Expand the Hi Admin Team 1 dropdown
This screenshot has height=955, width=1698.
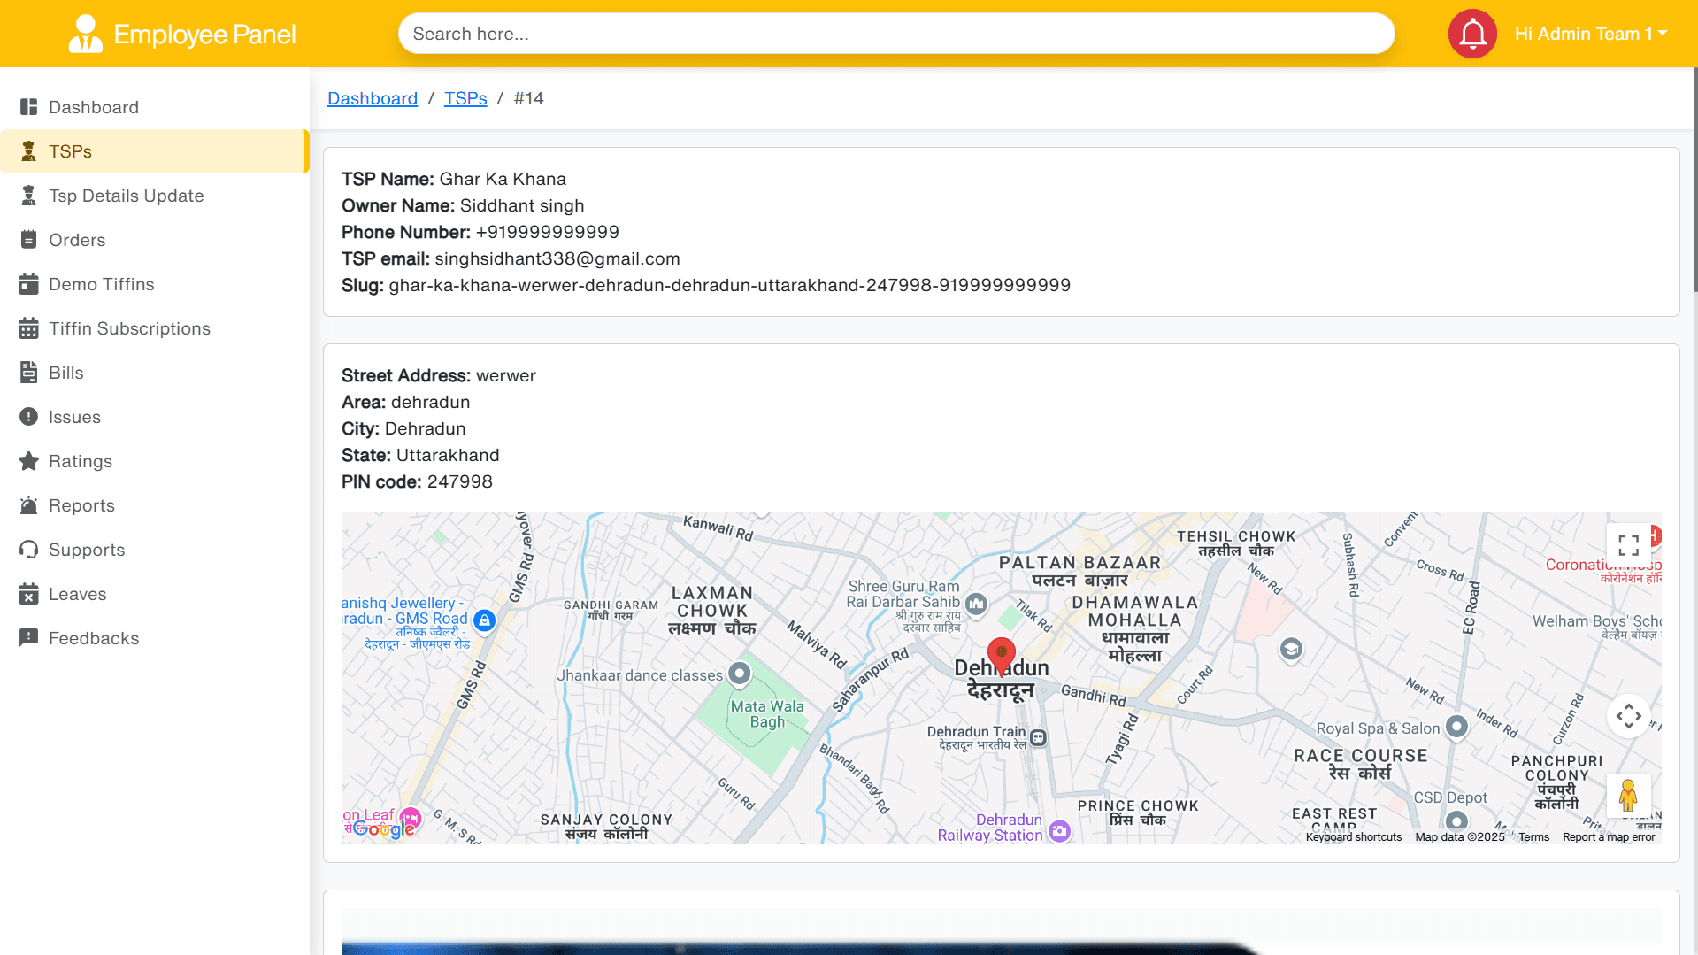[1590, 34]
